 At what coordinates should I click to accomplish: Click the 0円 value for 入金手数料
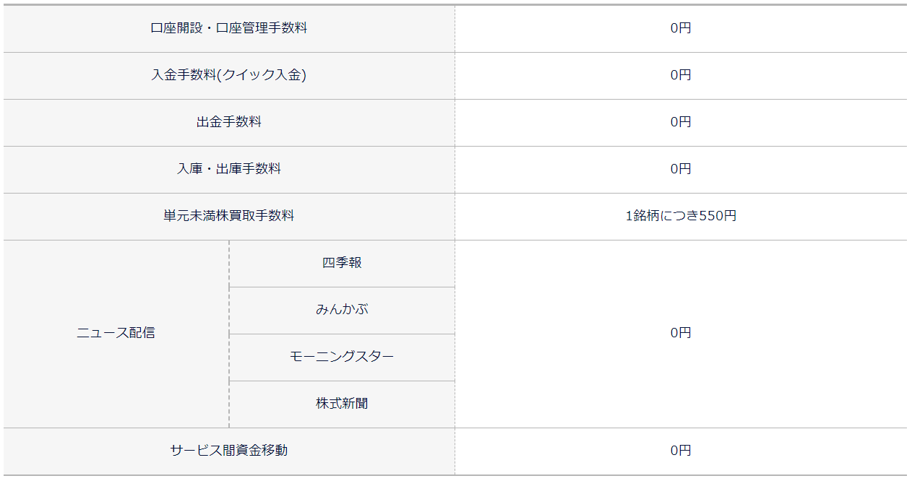(681, 76)
